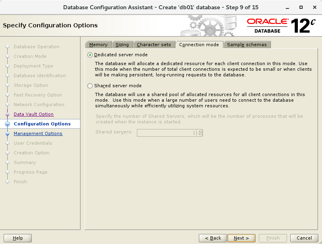This screenshot has height=244, width=322.
Task: Select Shared server mode radio button
Action: pos(90,86)
